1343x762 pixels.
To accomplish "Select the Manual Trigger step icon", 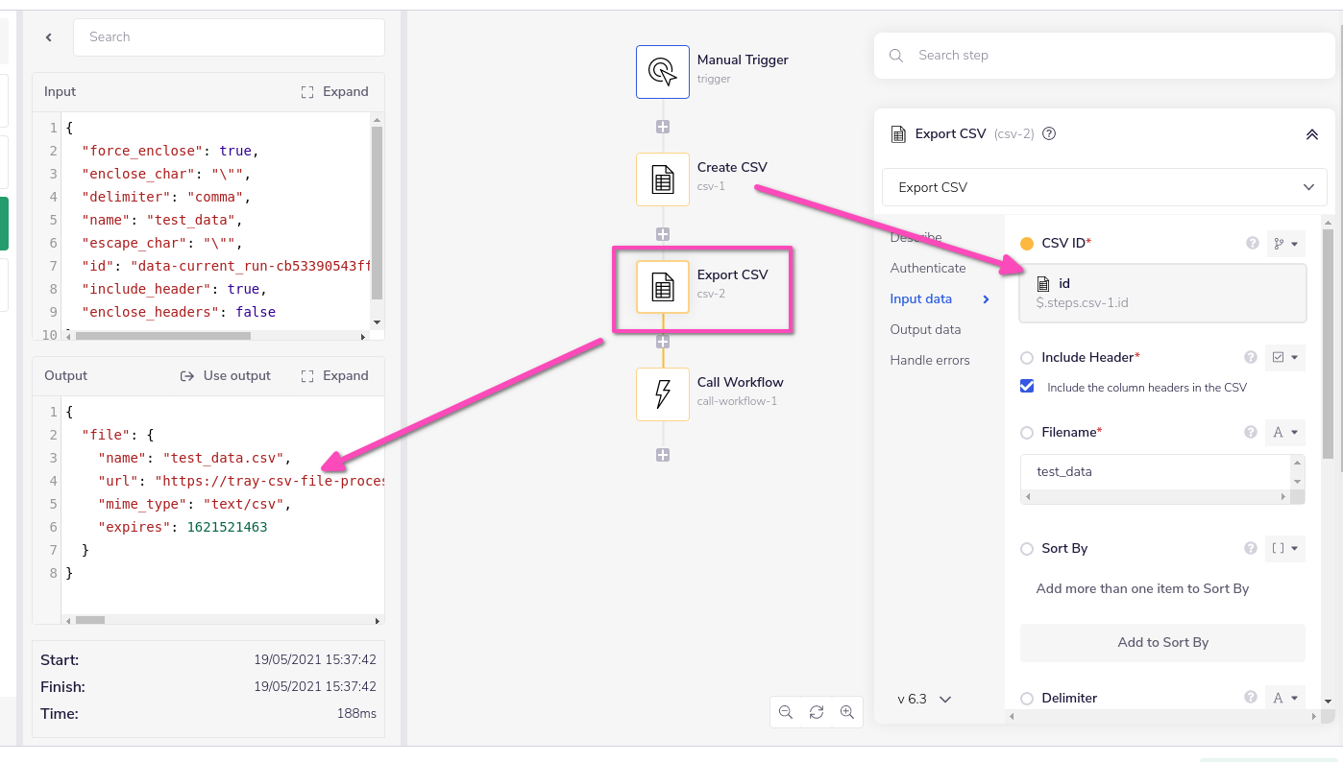I will [x=662, y=71].
